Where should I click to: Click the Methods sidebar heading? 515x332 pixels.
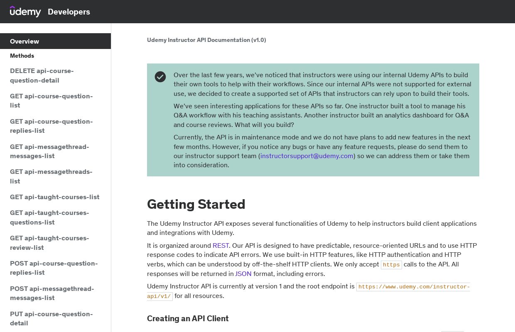22,56
